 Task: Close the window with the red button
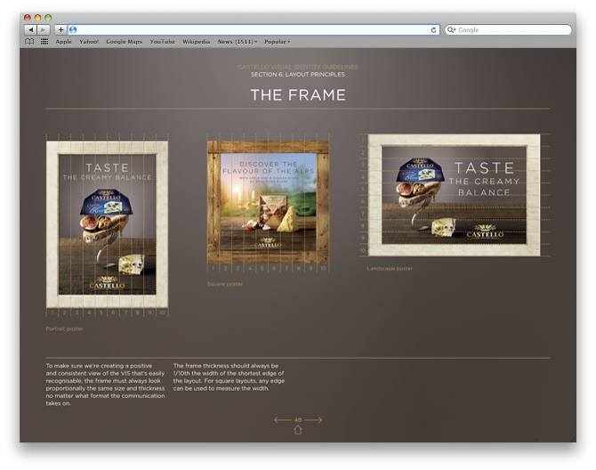click(28, 18)
